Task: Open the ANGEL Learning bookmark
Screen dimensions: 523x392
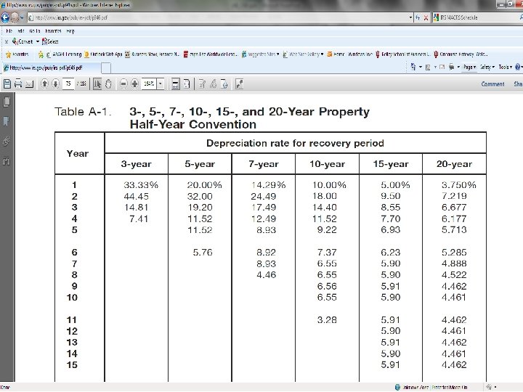Action: pos(64,54)
